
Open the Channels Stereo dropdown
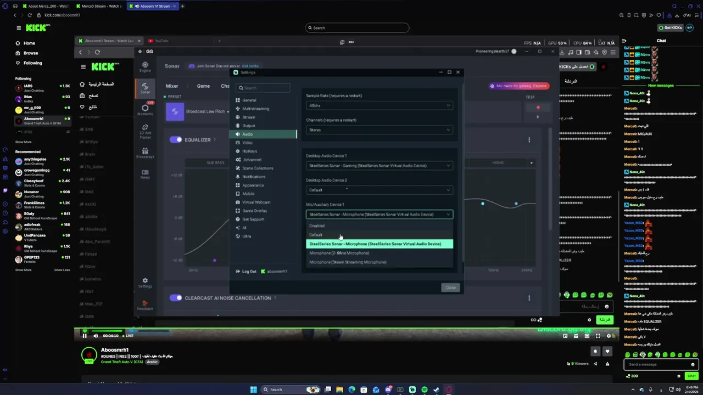pos(379,130)
